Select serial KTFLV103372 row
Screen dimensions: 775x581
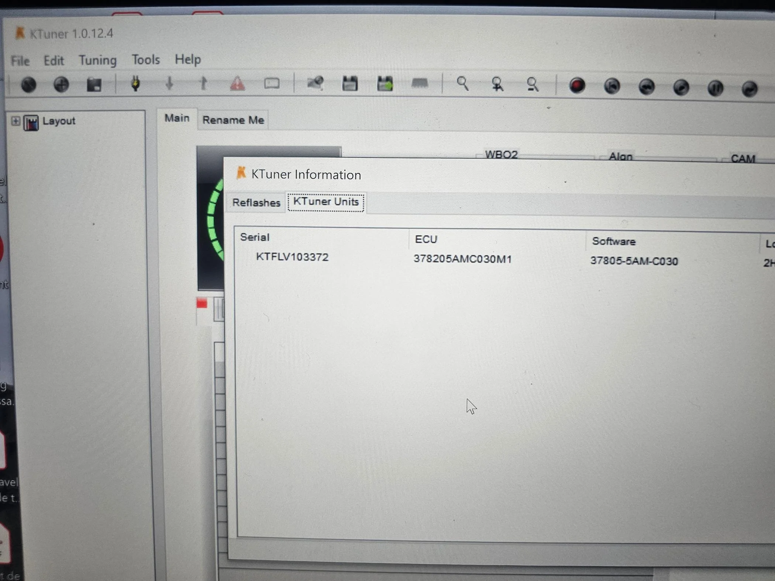292,257
